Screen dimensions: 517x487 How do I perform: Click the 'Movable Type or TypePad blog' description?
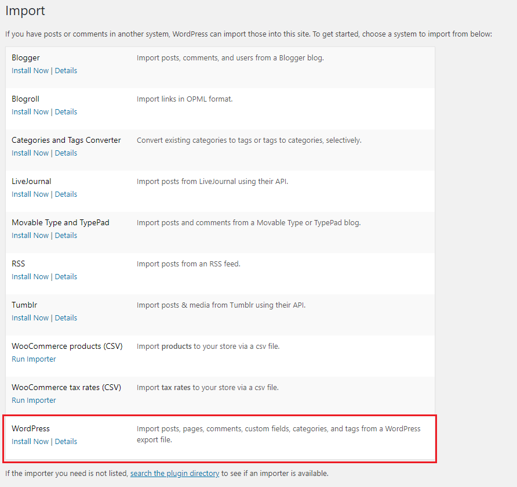[x=249, y=223]
